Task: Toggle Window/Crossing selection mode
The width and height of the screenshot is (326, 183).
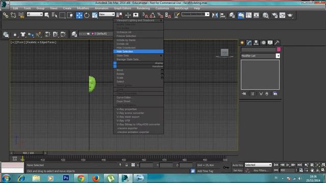Action: [x=70, y=15]
